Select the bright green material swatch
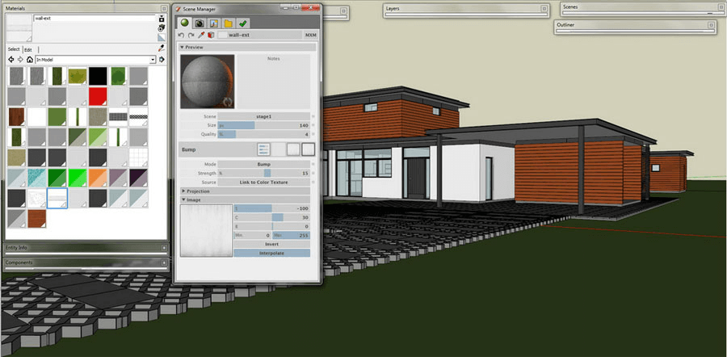 (x=78, y=178)
